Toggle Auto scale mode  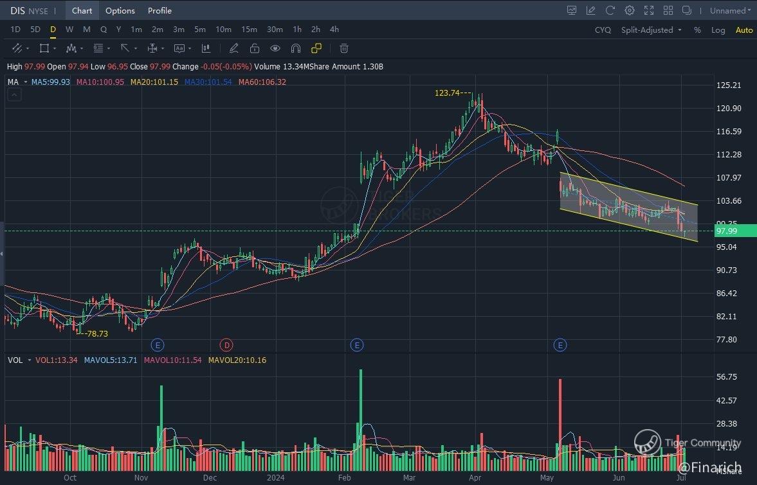pos(744,30)
